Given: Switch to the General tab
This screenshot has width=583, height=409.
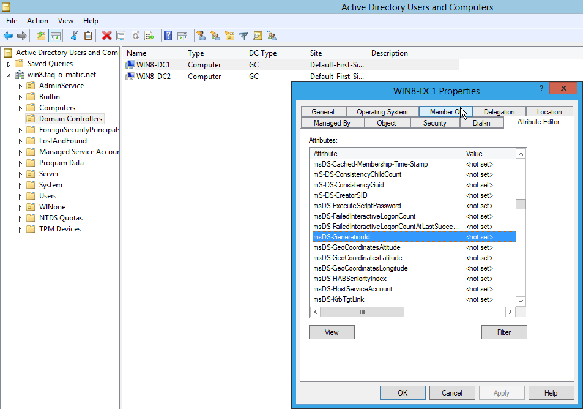Looking at the screenshot, I should tap(323, 111).
